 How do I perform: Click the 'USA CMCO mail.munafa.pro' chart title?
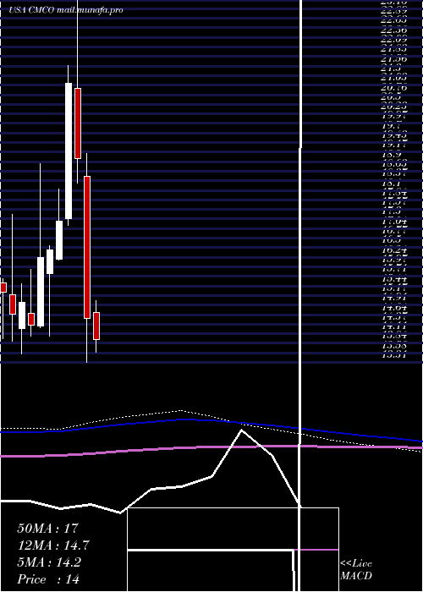click(x=66, y=10)
